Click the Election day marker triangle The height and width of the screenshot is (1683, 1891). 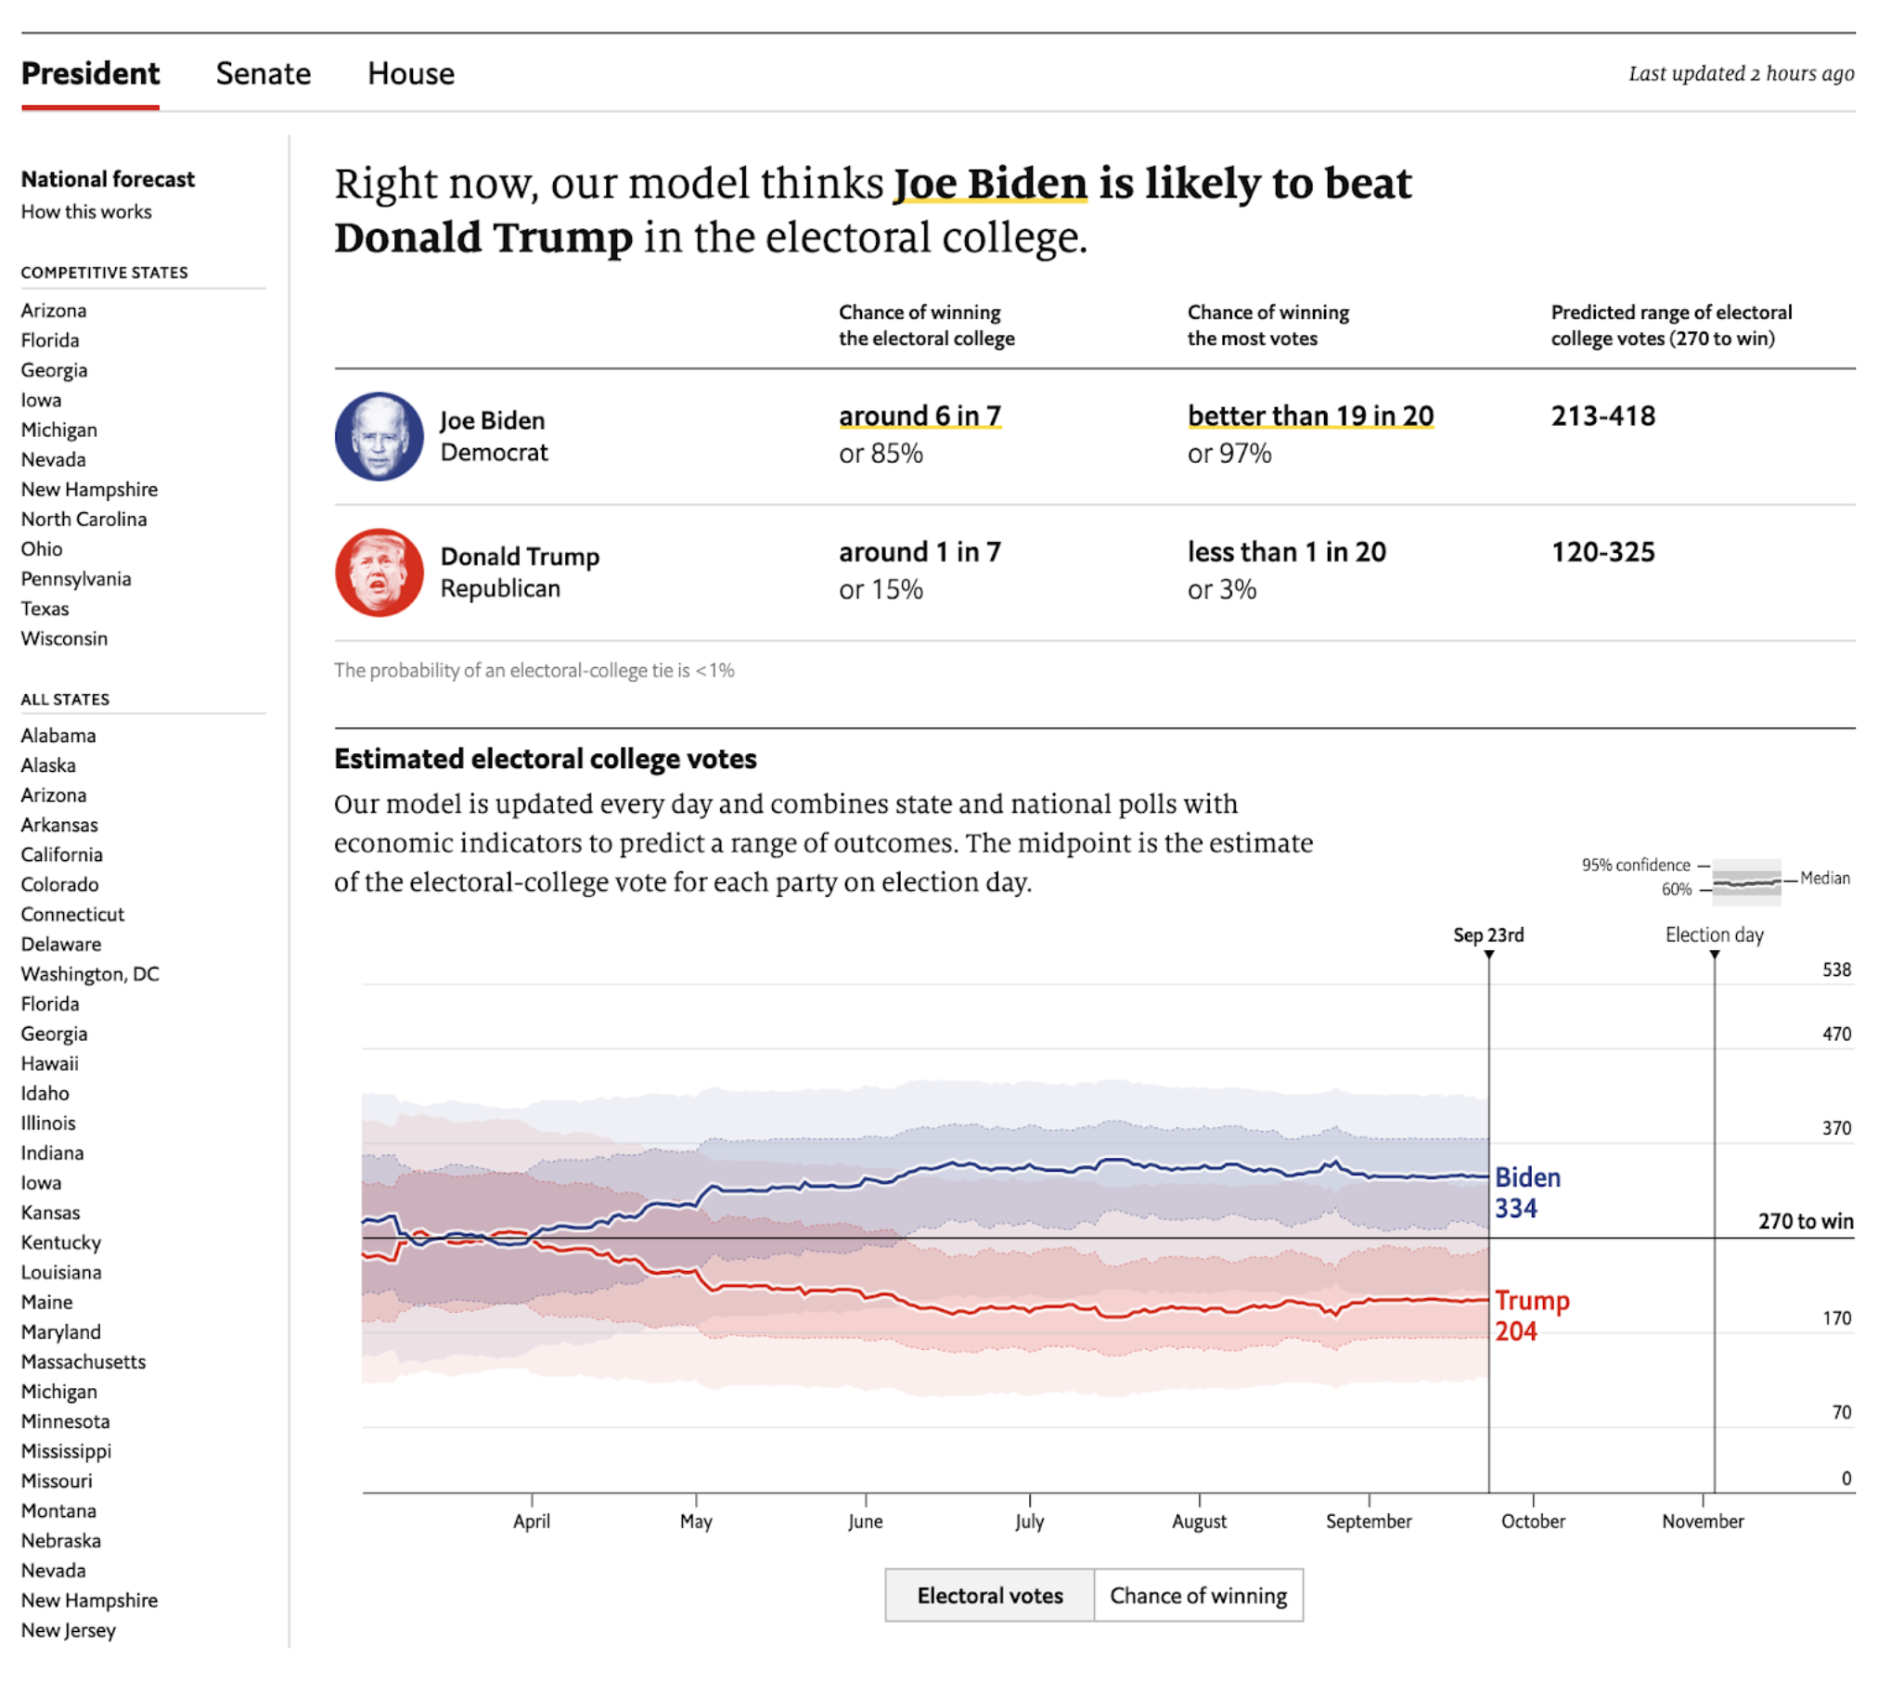point(1714,954)
